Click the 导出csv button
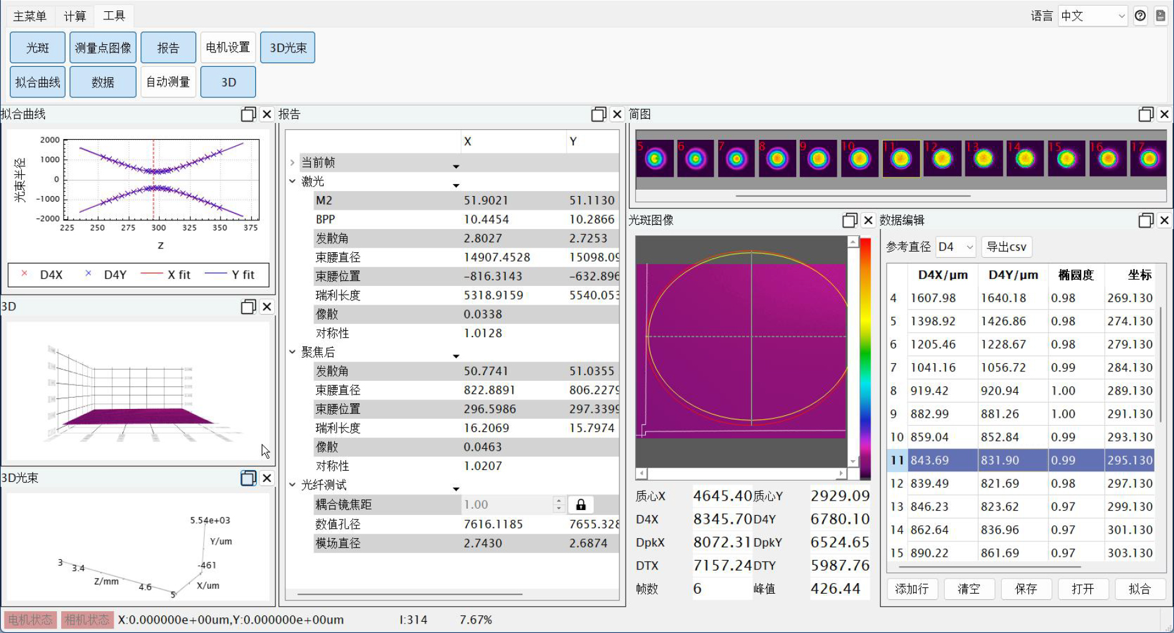This screenshot has height=633, width=1174. [x=1006, y=247]
